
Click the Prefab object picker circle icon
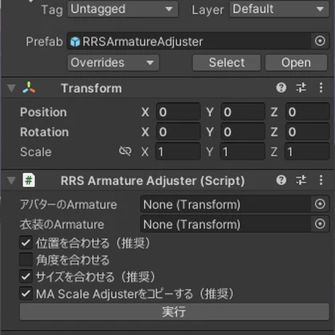[x=320, y=41]
